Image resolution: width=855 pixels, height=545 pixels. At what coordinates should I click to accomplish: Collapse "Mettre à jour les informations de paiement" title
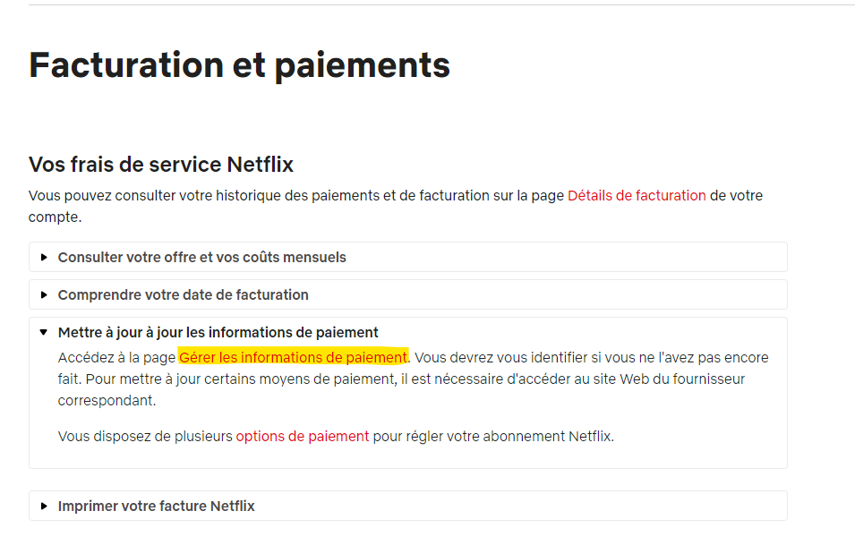point(218,332)
